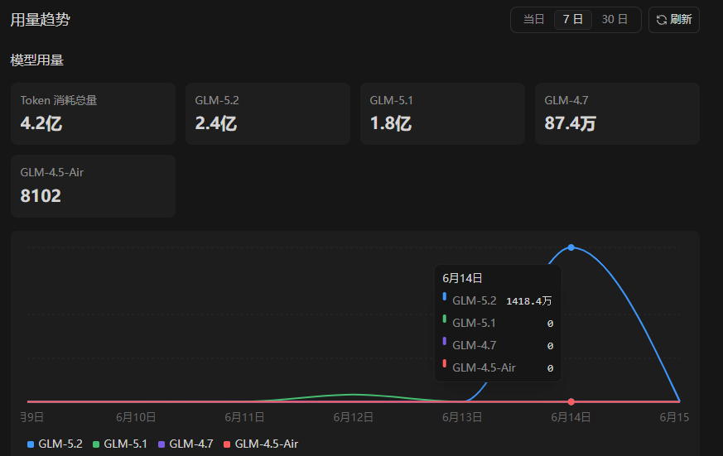Click the refresh arrows icon
The image size is (723, 456).
click(662, 20)
